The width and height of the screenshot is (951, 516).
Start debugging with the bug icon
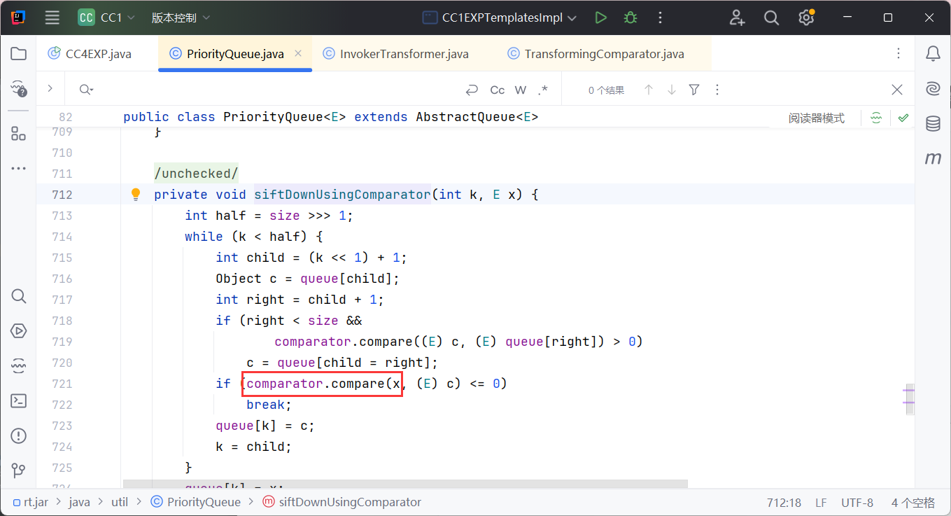pyautogui.click(x=631, y=18)
